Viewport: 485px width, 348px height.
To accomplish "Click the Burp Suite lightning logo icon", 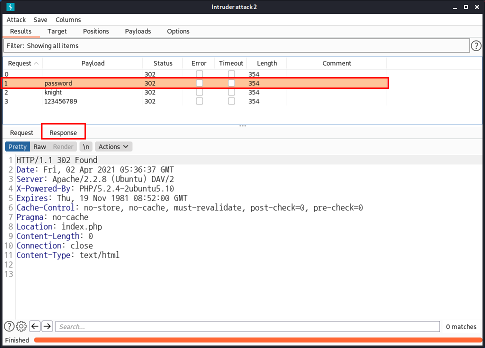I will coord(10,7).
